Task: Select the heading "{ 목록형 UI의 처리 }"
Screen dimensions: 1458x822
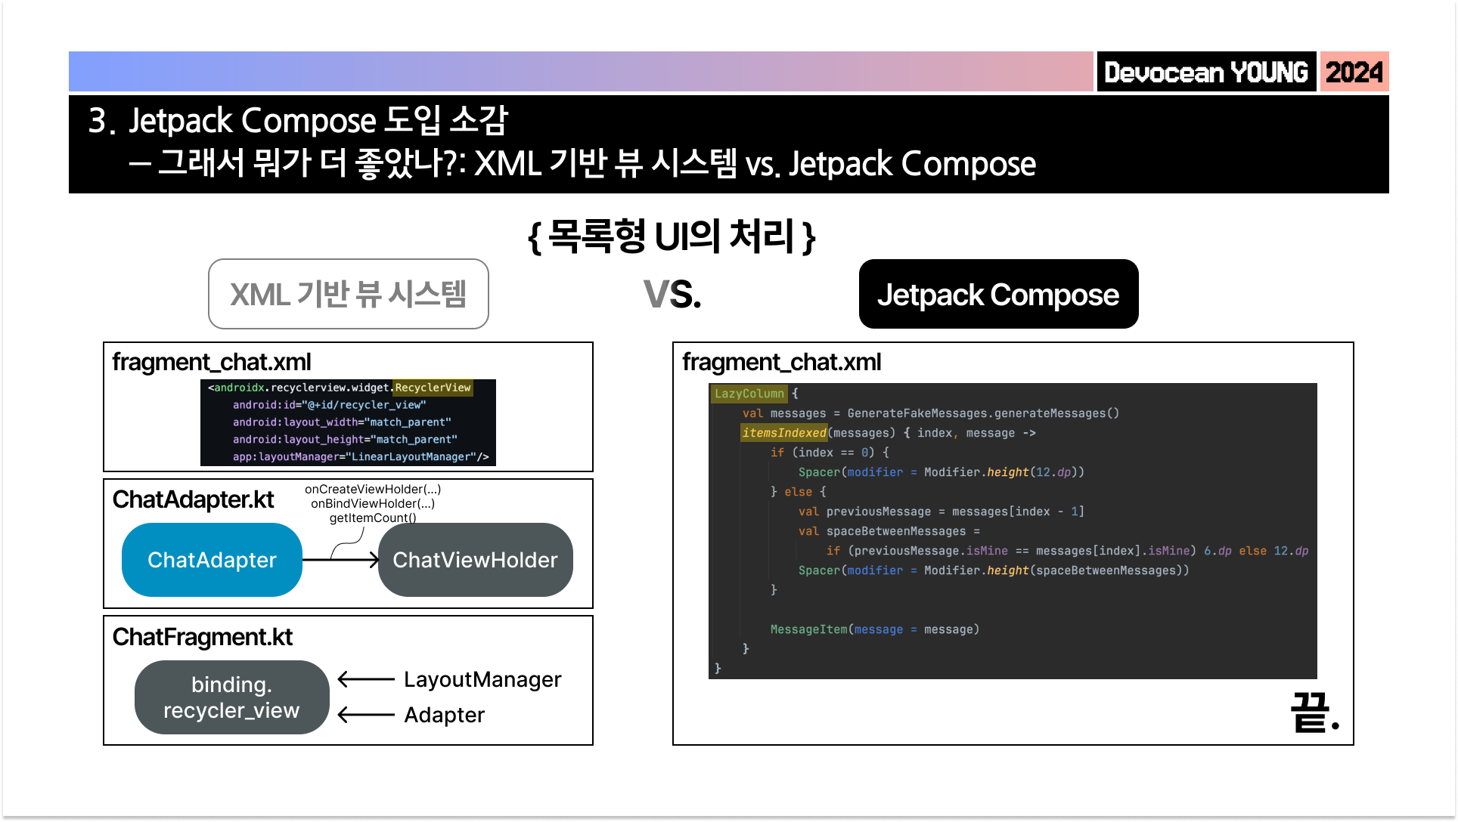Action: pos(672,236)
